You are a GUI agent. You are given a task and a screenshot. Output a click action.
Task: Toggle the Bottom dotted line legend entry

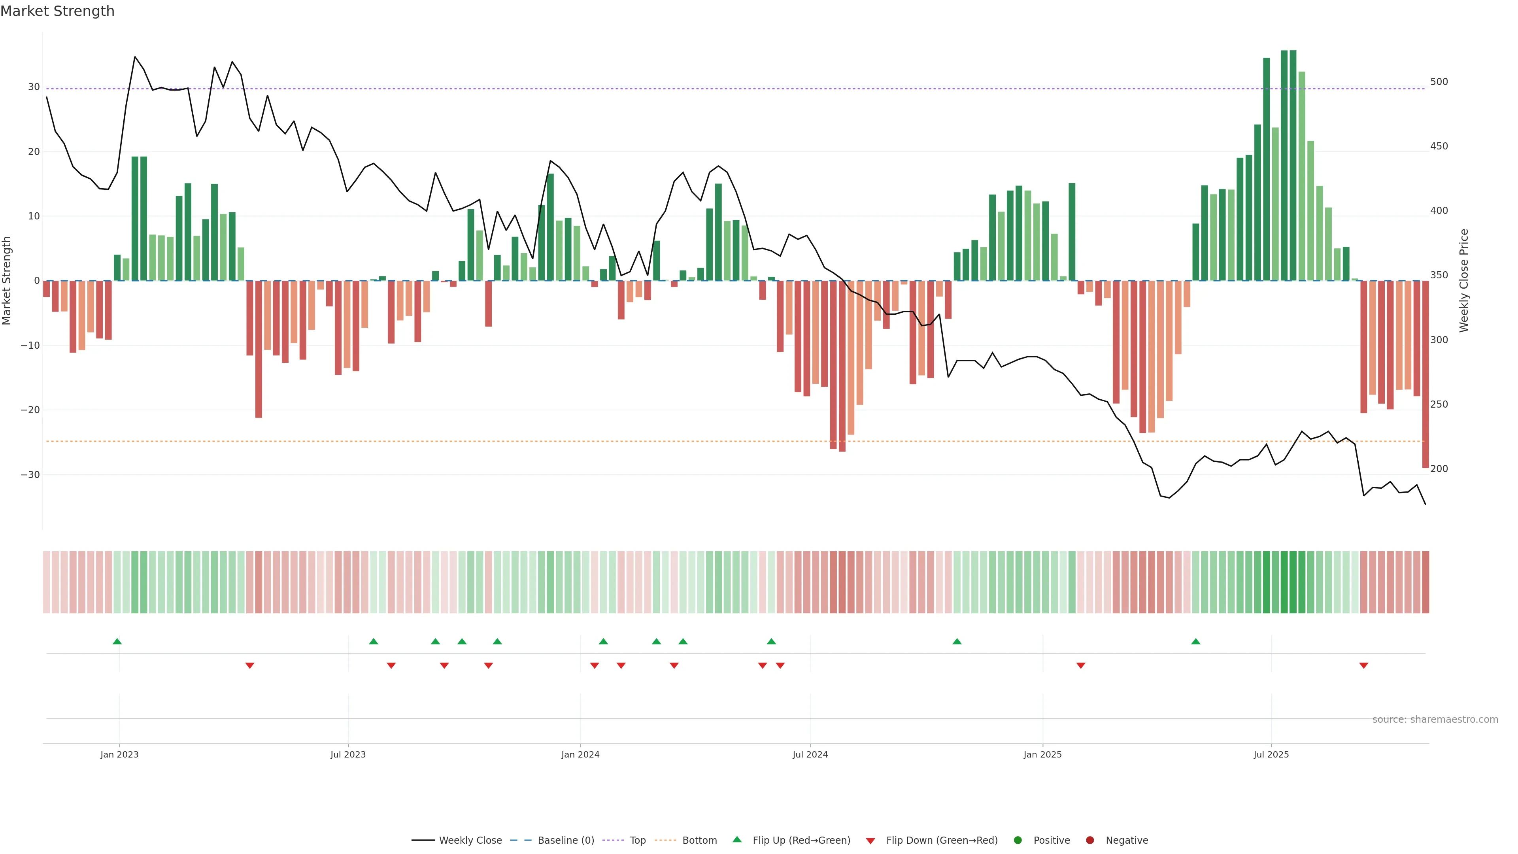click(x=699, y=841)
